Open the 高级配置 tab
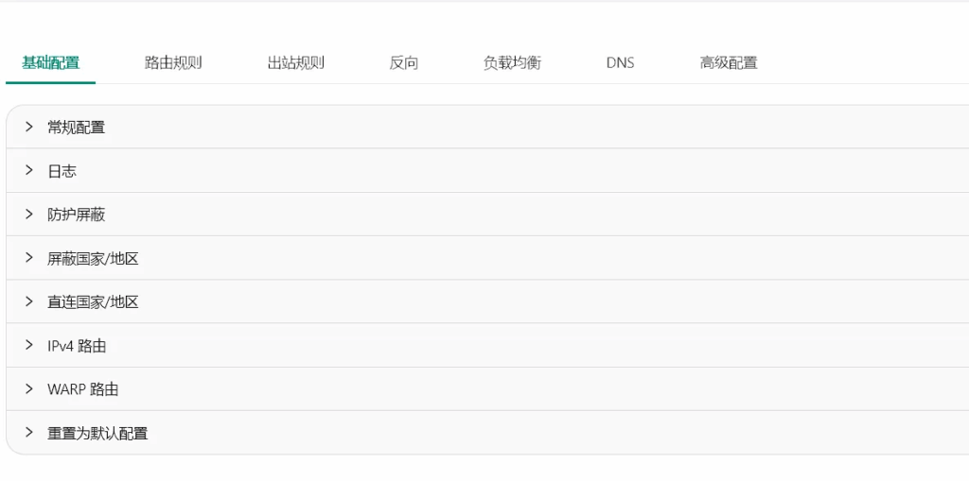Screen dimensions: 969x481 [x=729, y=63]
